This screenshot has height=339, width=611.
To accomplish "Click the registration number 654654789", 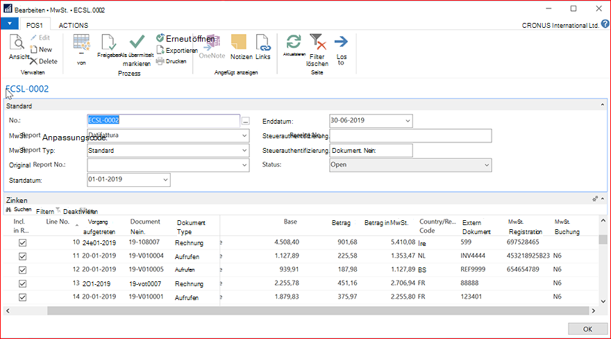I will click(523, 270).
